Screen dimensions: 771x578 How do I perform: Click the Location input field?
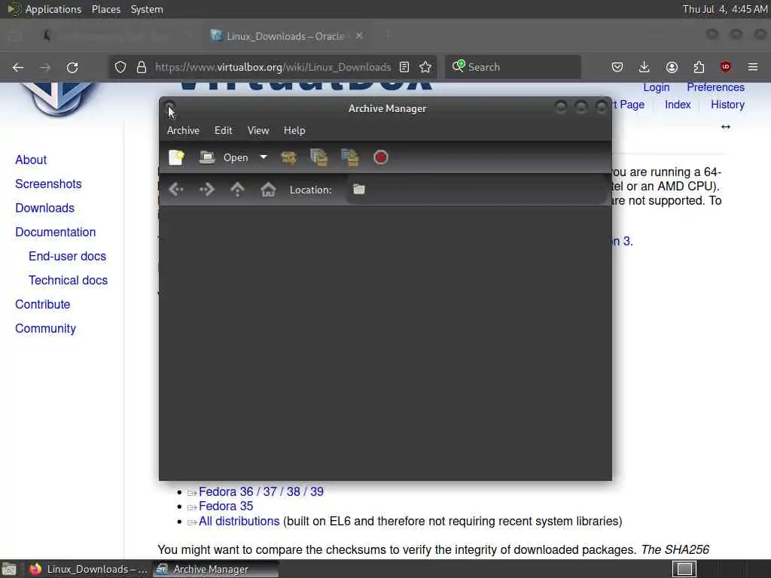(x=477, y=189)
